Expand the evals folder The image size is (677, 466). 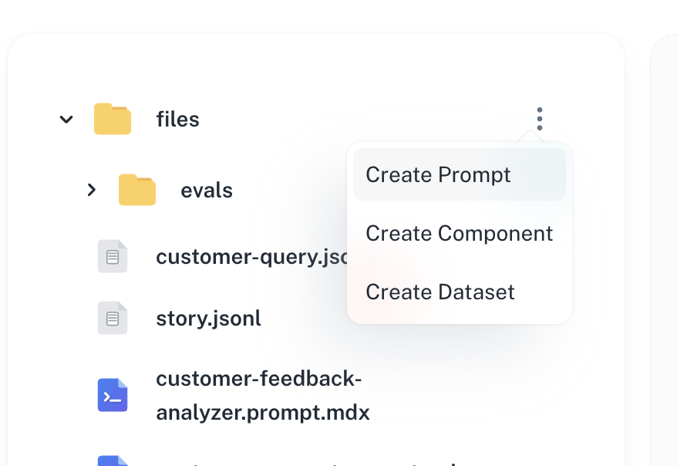coord(92,190)
